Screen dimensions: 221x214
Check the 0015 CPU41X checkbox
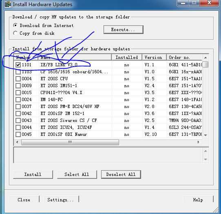(x=18, y=92)
